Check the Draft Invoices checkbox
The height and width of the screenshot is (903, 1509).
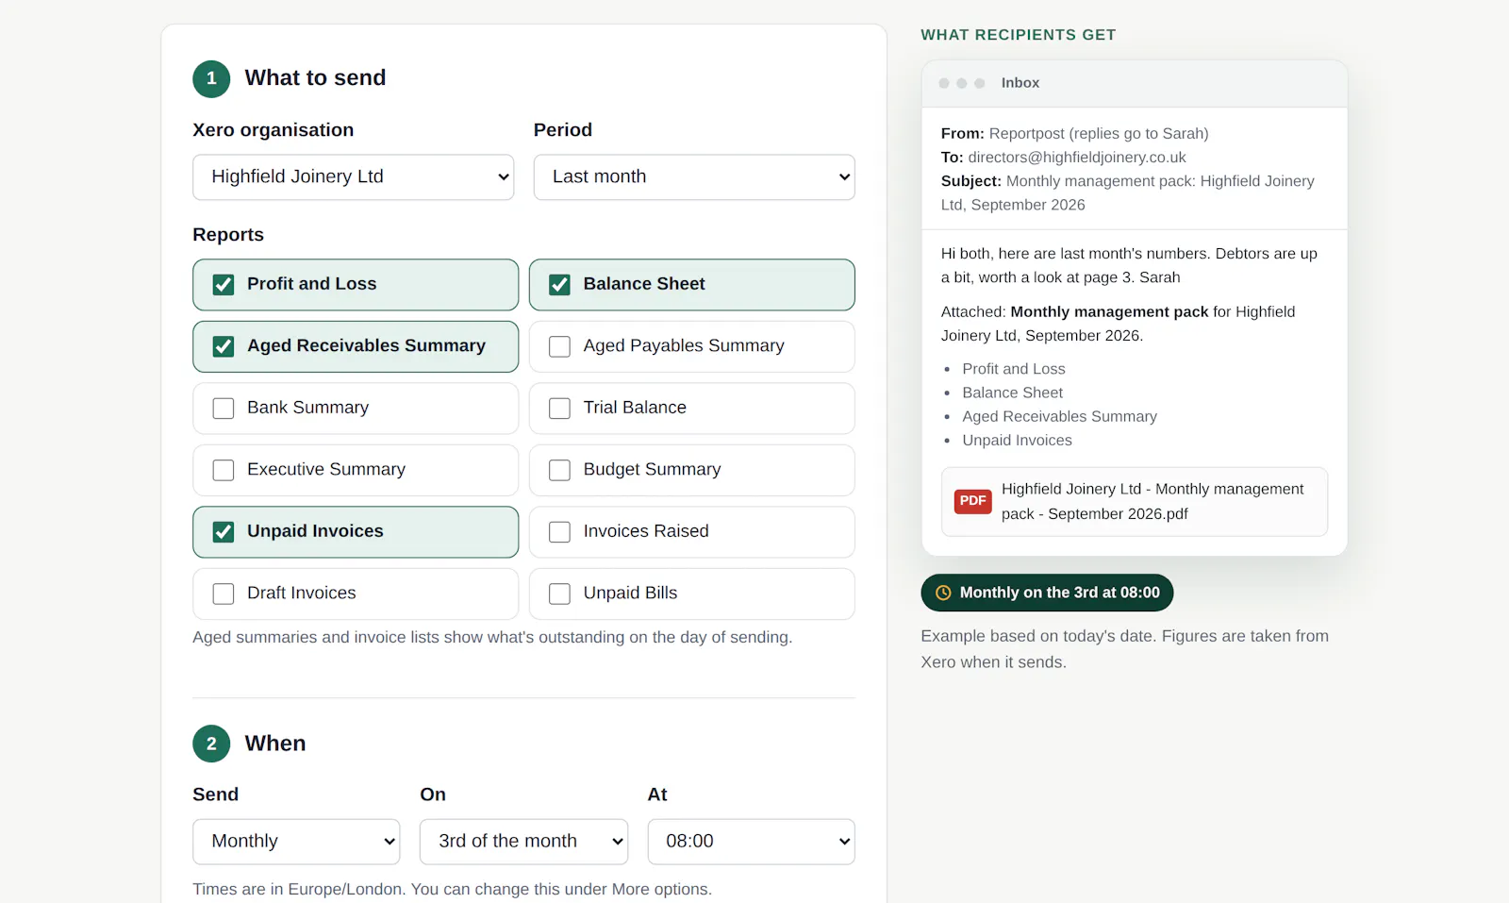[224, 594]
